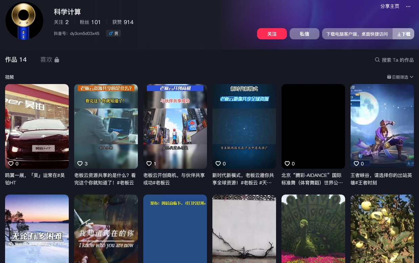The width and height of the screenshot is (419, 263).
Task: Expand the 日期筛选 date filter dropdown
Action: (400, 77)
